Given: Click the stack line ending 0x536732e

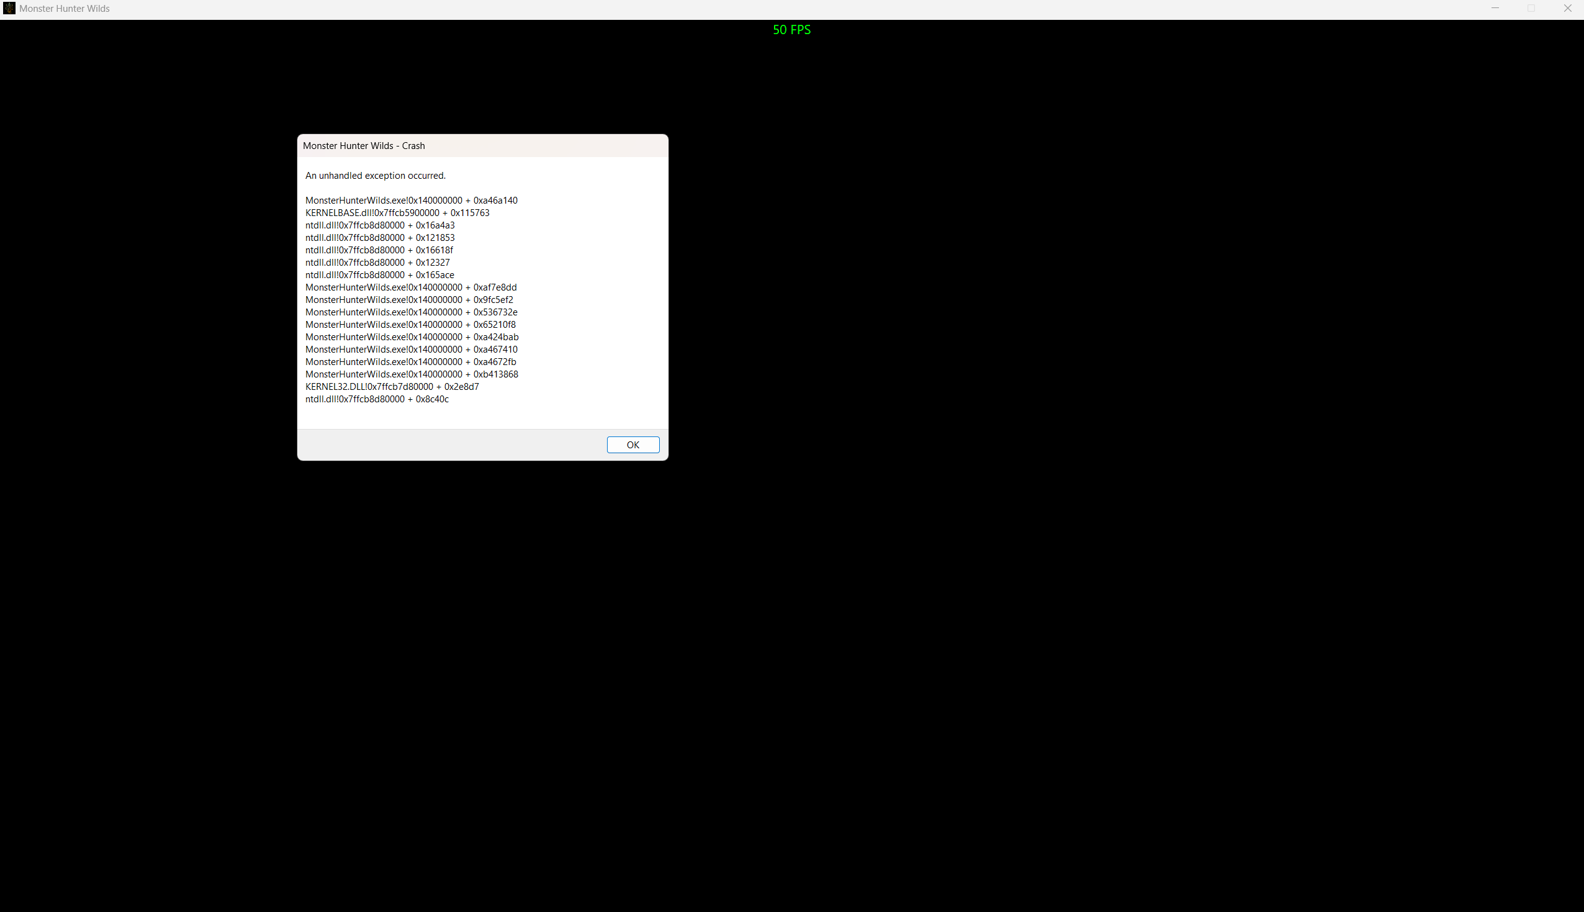Looking at the screenshot, I should (412, 312).
